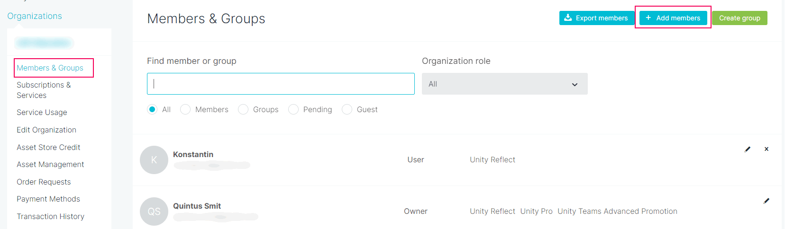Select the Members radio button
Viewport: 785px width, 229px height.
185,109
